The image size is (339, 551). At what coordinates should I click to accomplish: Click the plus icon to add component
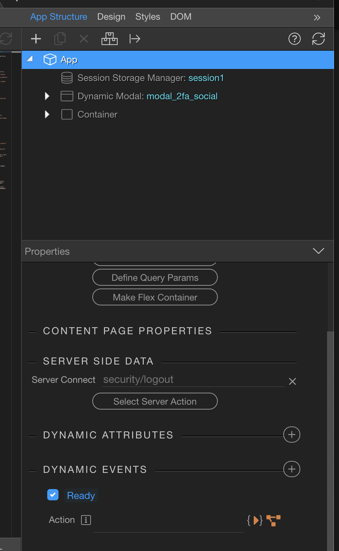click(36, 39)
